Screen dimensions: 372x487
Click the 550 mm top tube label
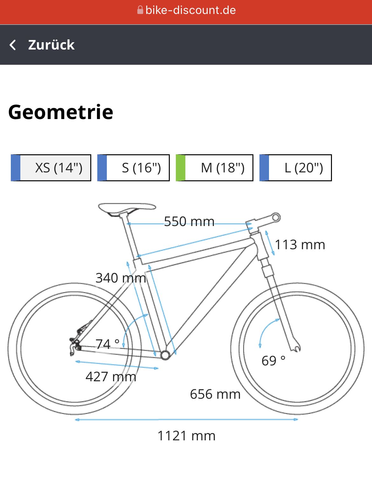(189, 222)
